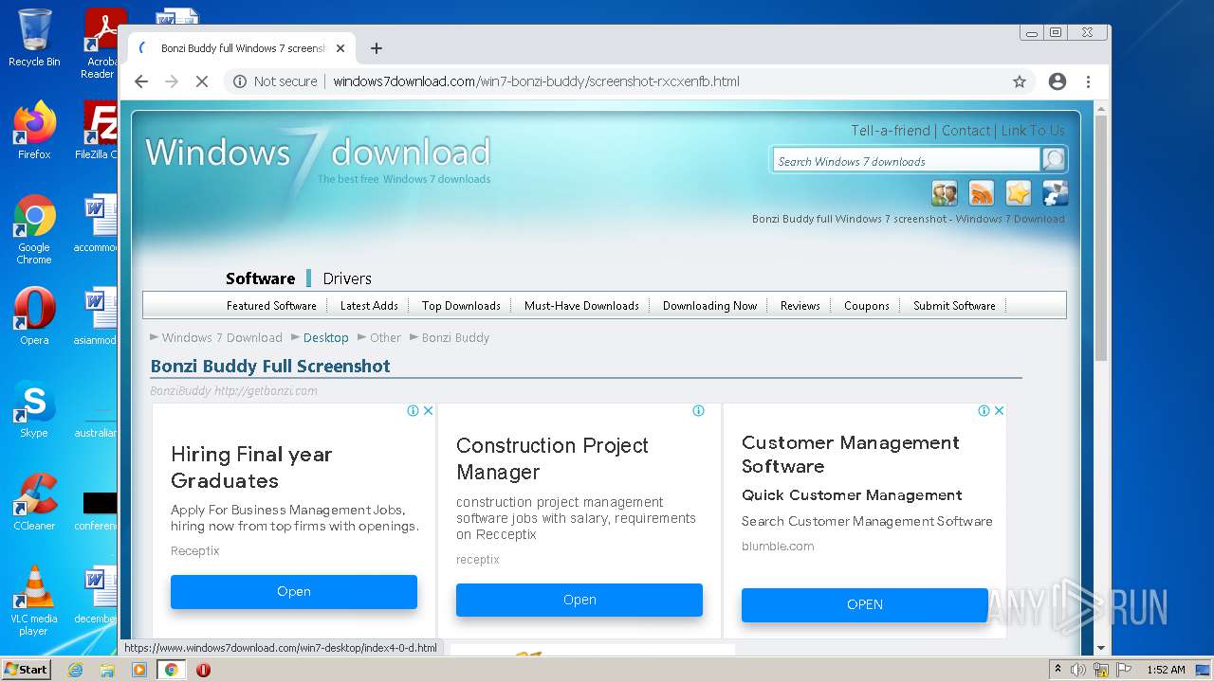Click the search magnifier button
Viewport: 1214px width, 682px height.
[x=1054, y=160]
